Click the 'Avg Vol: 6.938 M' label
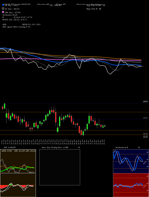This screenshot has width=149, height=197. pos(96,5)
